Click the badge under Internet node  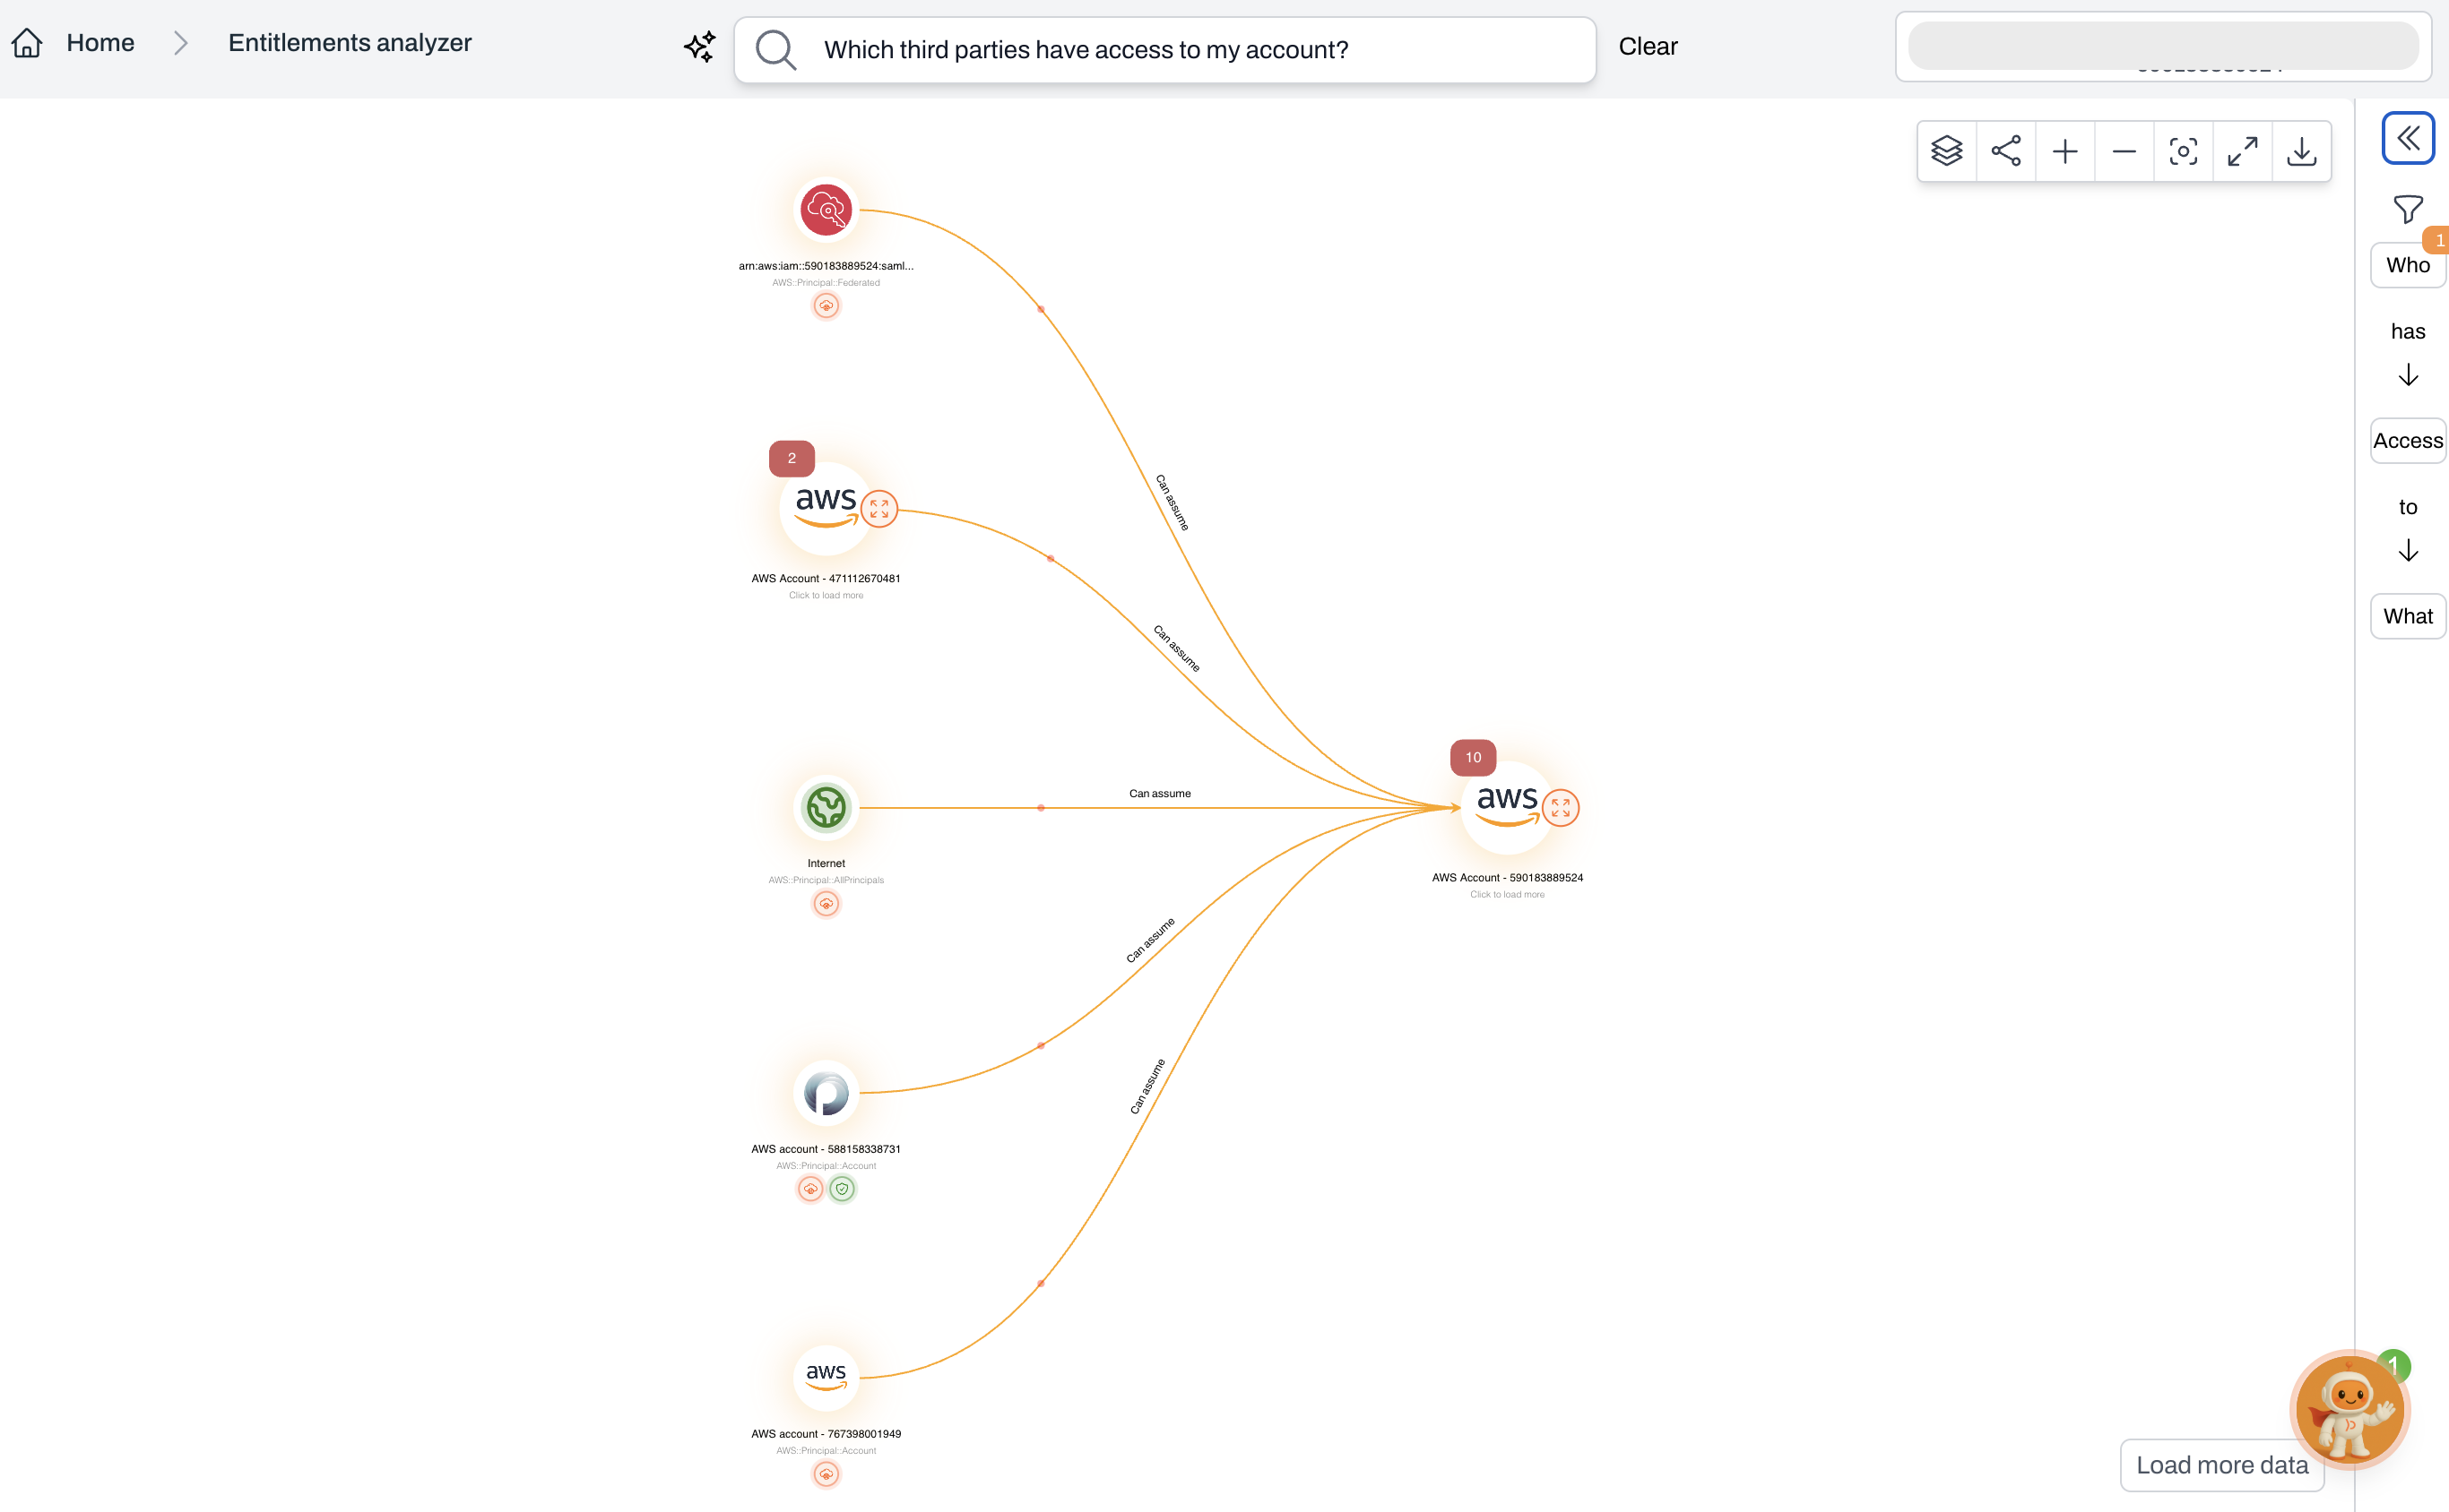coord(826,904)
